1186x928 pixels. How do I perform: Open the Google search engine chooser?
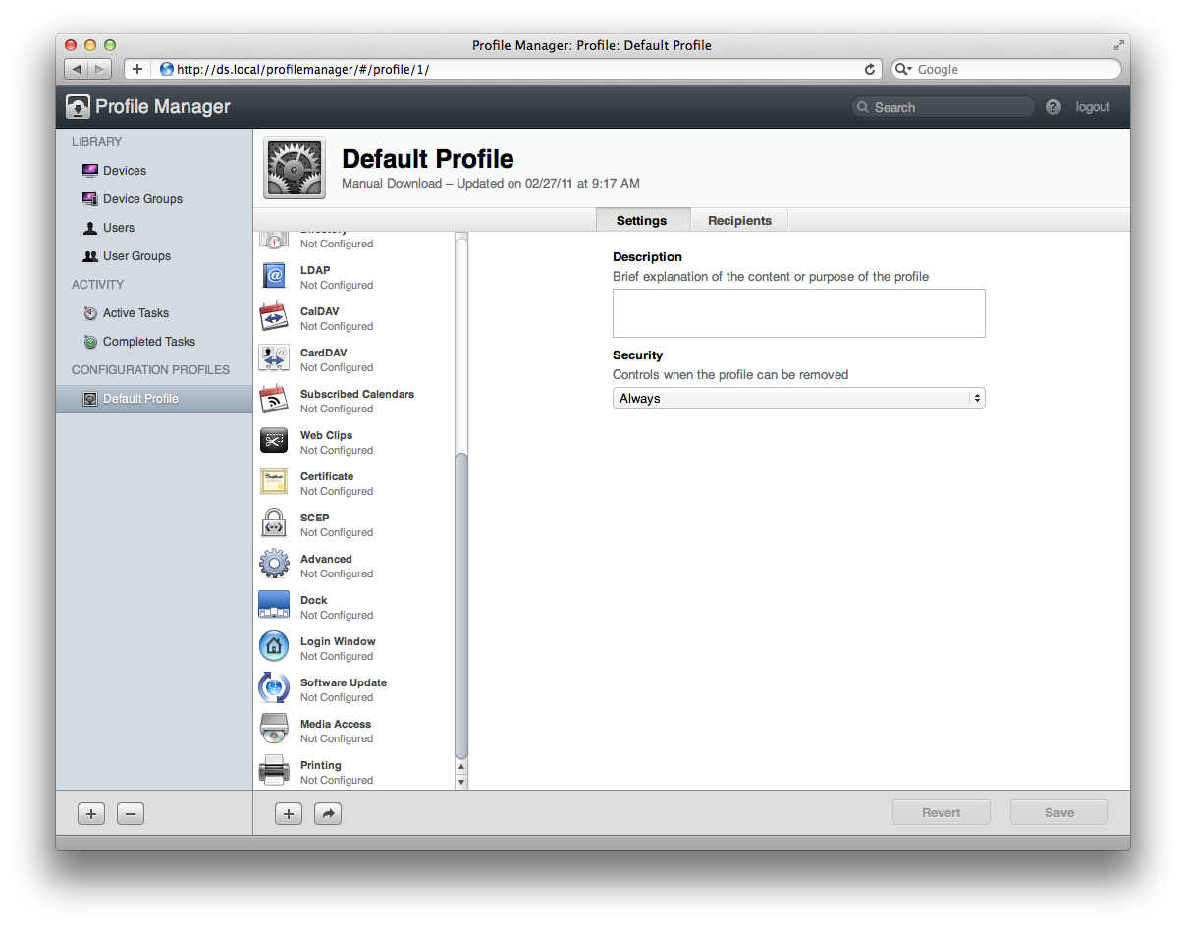pos(903,69)
